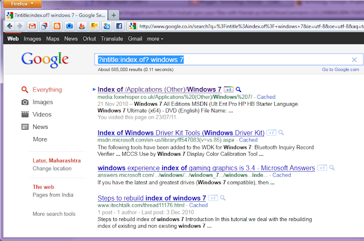Viewport: 364px width, 241px height.
Task: Click the translate toolbar shortcut icon
Action: pos(106,26)
